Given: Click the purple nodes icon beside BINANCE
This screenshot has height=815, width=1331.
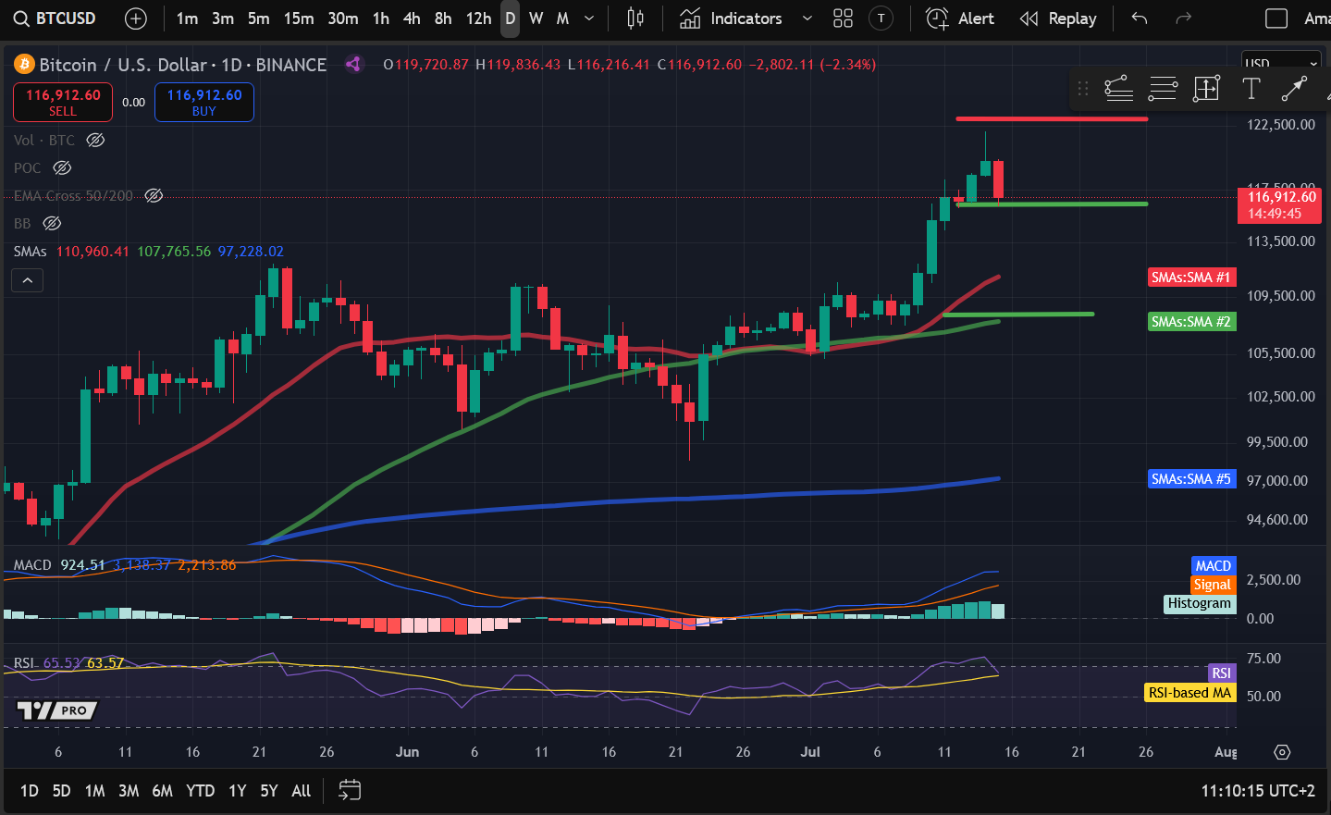Looking at the screenshot, I should click(x=352, y=64).
